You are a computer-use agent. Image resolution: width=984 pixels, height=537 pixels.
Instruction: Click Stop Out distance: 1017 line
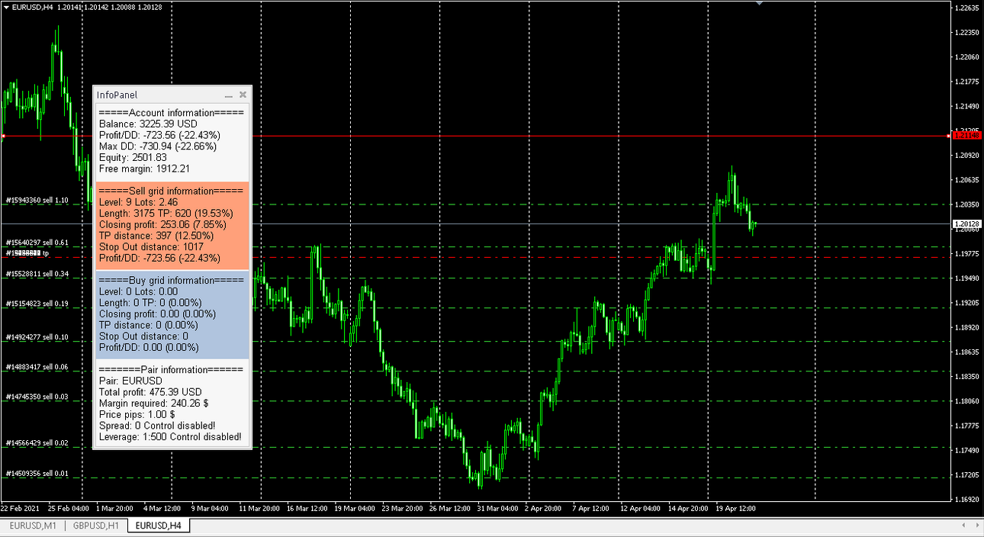(150, 246)
